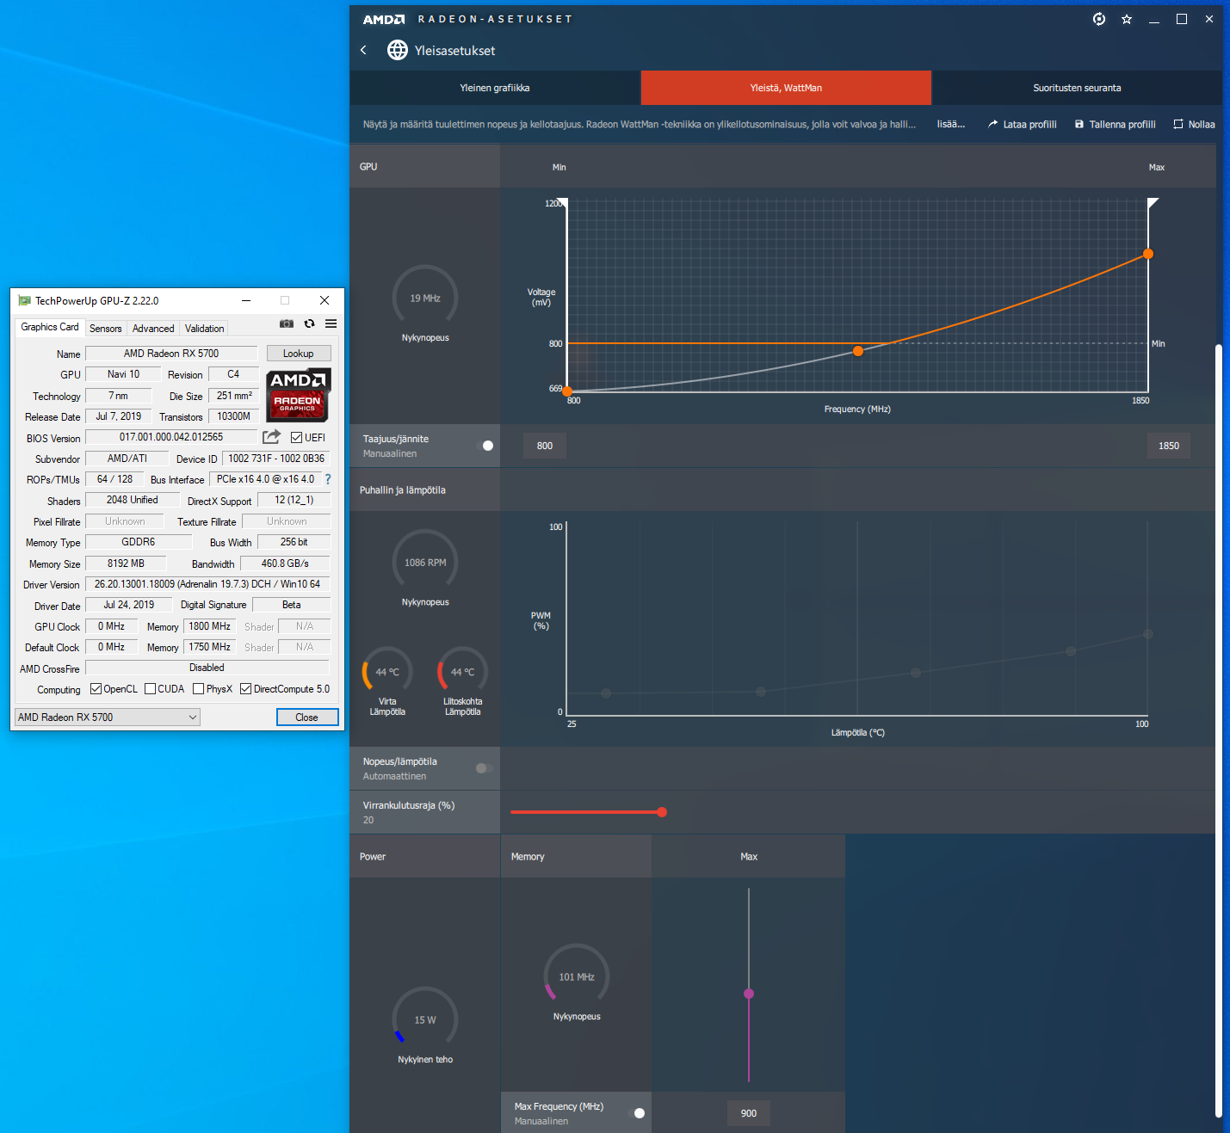Image resolution: width=1230 pixels, height=1133 pixels.
Task: Click the BIOS export share icon in GPU-Z
Action: tap(271, 437)
